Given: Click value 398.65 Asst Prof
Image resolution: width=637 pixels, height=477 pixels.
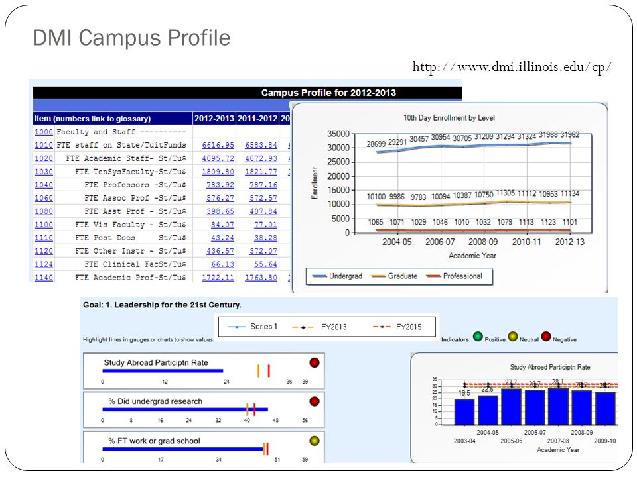Looking at the screenshot, I should click(x=220, y=212).
